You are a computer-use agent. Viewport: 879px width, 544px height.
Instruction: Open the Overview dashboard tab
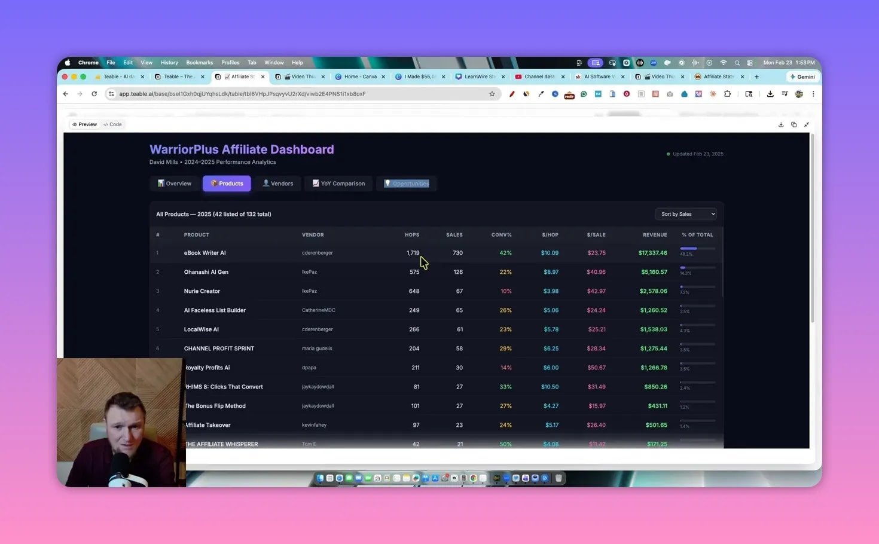(x=174, y=183)
